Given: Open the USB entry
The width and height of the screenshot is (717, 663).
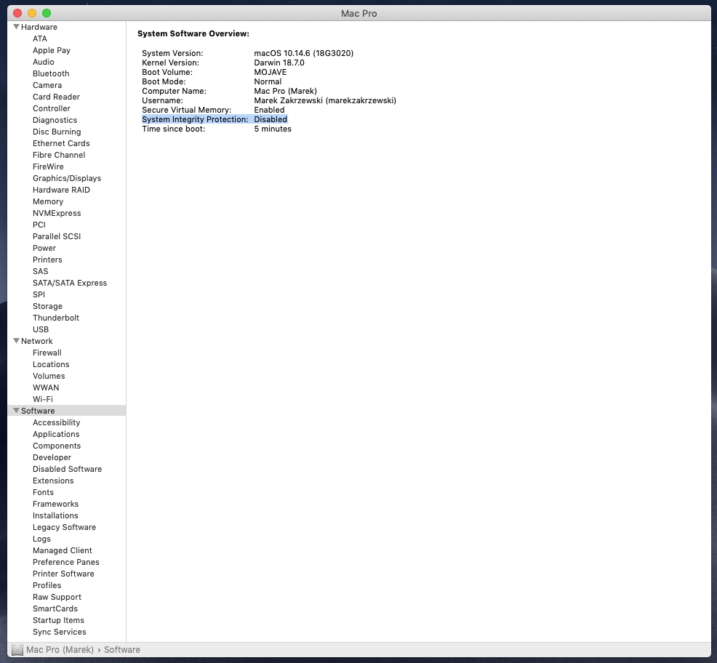Looking at the screenshot, I should tap(41, 329).
